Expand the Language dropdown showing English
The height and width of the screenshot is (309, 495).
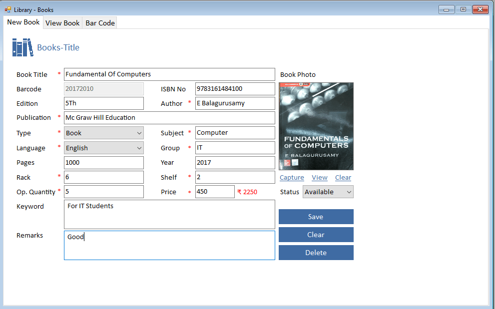point(103,148)
